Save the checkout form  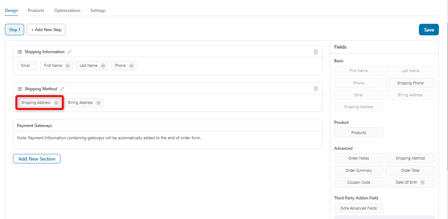pos(429,30)
